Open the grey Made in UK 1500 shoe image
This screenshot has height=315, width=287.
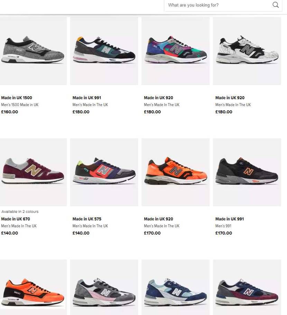click(33, 51)
